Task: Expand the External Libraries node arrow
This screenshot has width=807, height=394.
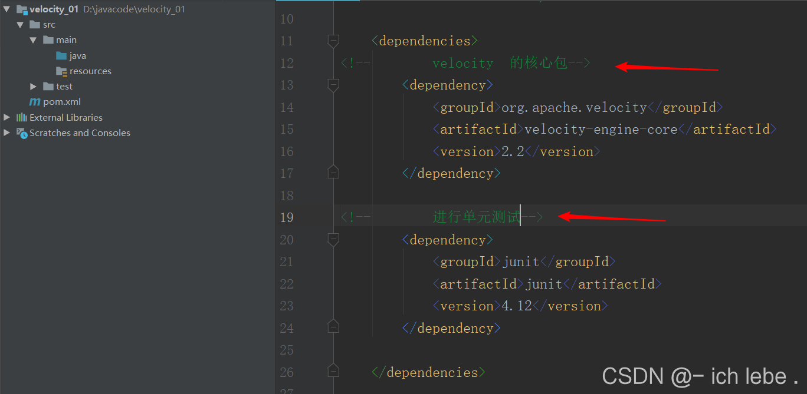Action: 6,117
